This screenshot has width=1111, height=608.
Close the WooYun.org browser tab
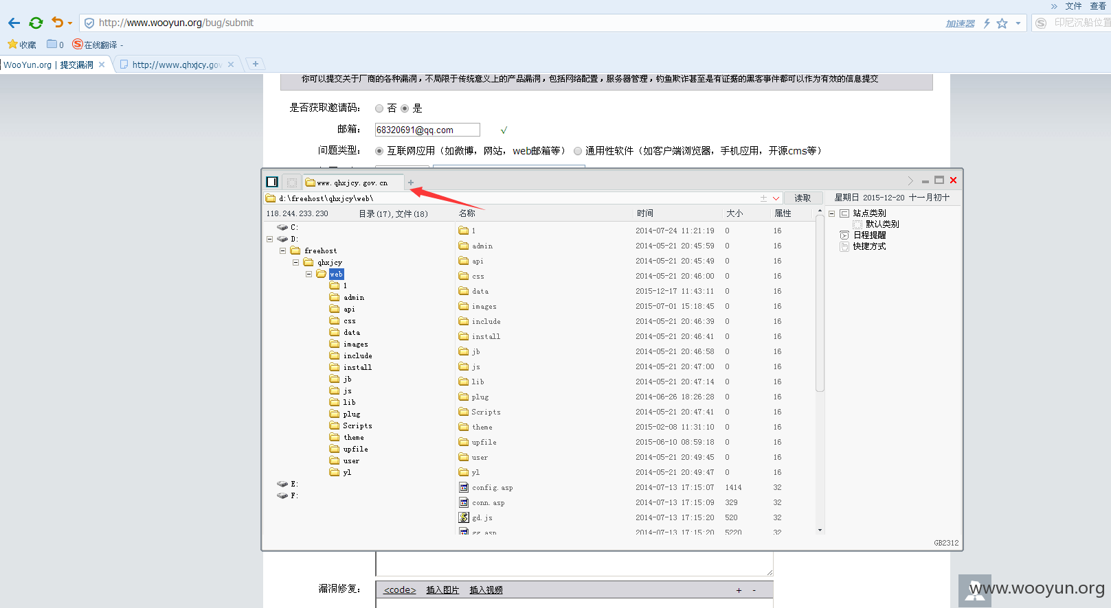(x=102, y=65)
